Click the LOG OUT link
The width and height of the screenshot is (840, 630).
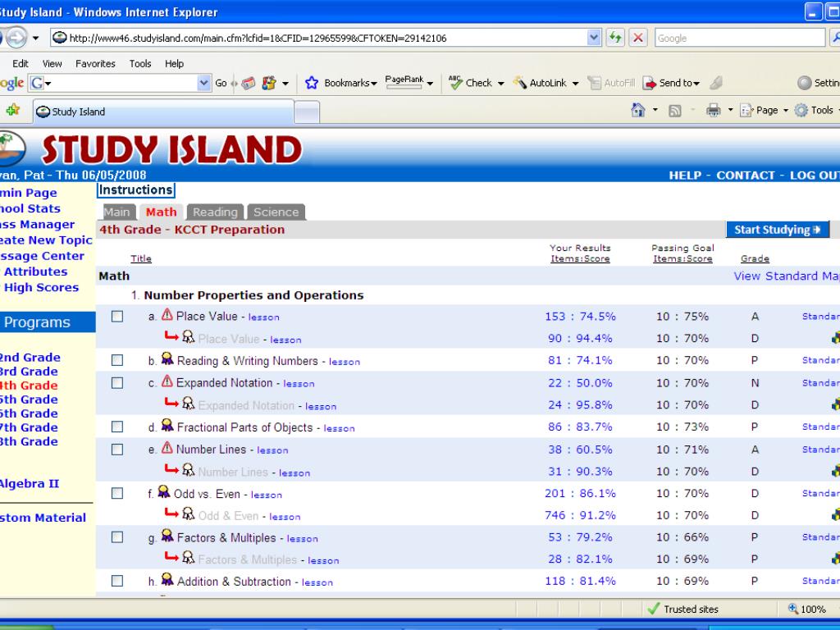pos(815,176)
